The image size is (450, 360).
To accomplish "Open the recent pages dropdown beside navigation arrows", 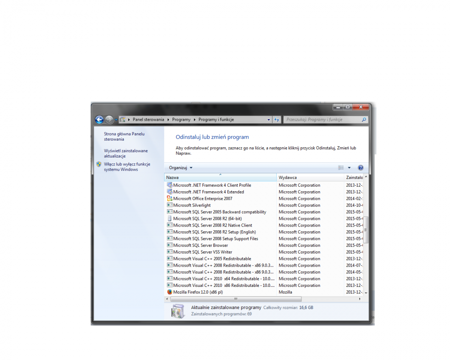I will click(116, 120).
